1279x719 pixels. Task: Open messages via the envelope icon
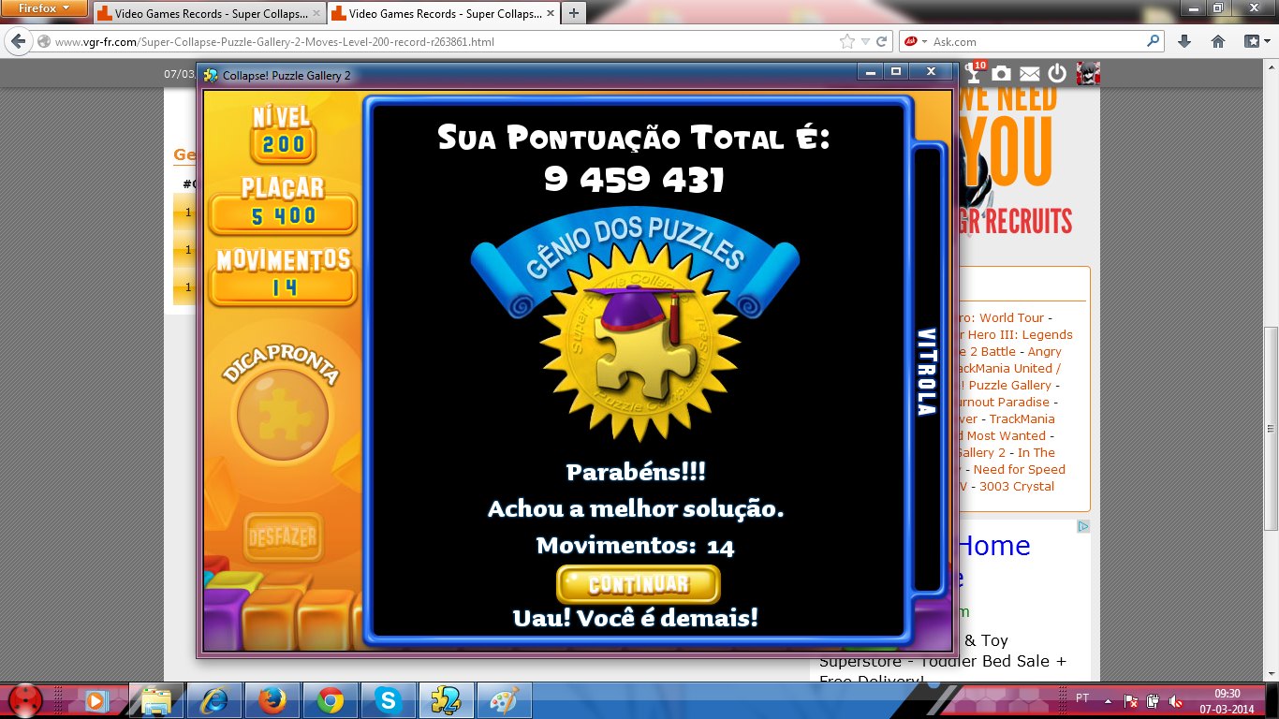[x=1029, y=73]
